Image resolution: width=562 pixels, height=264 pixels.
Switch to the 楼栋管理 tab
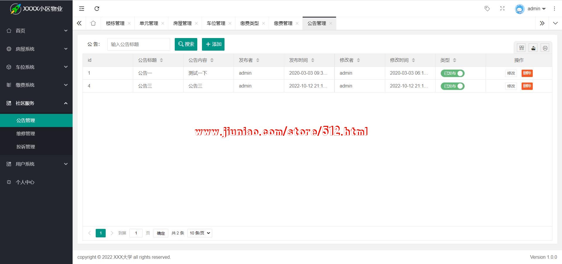(x=115, y=23)
